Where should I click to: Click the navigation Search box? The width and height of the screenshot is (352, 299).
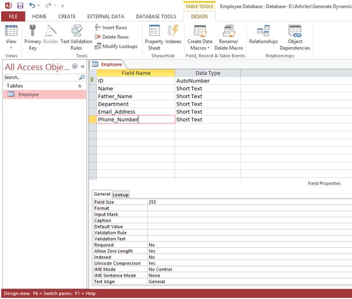[x=41, y=77]
